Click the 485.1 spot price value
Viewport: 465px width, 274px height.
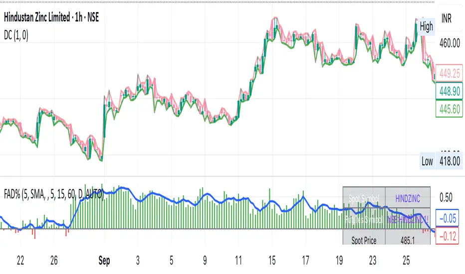pyautogui.click(x=407, y=241)
